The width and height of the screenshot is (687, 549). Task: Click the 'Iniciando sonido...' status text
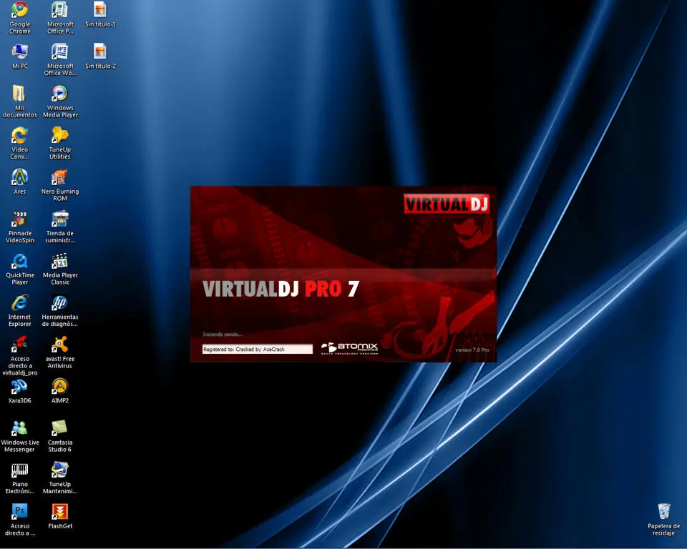[x=223, y=335]
